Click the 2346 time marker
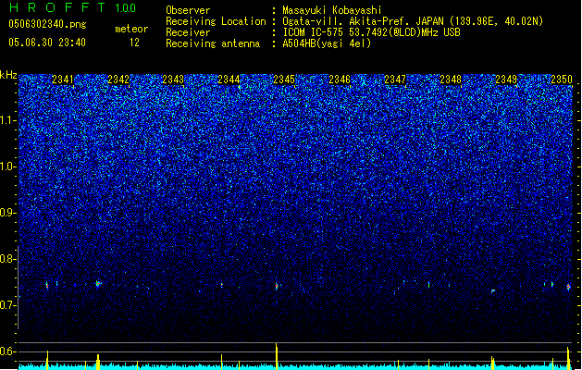The height and width of the screenshot is (370, 582). click(340, 80)
